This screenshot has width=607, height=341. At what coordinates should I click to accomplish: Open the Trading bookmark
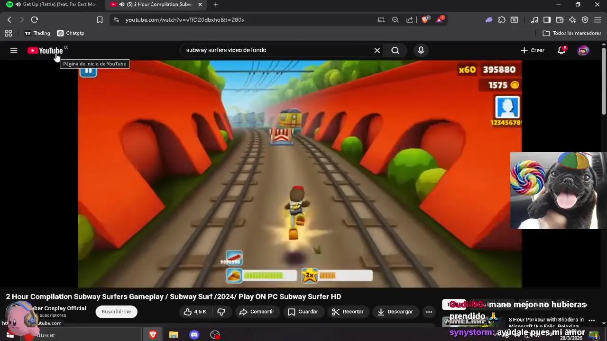pos(37,33)
